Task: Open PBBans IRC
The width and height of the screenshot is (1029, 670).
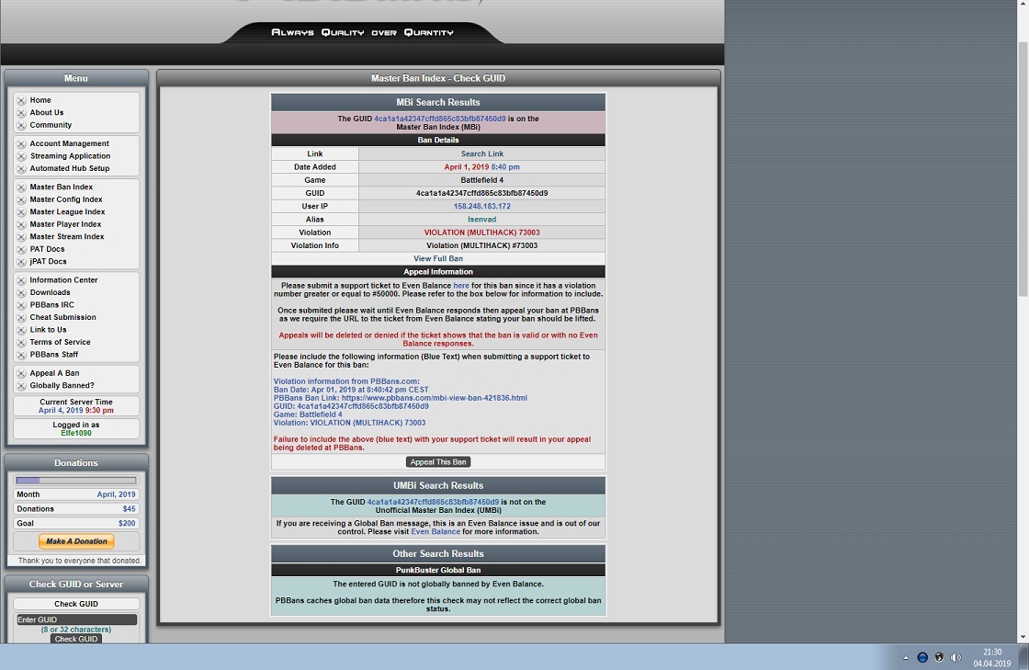Action: pos(51,305)
